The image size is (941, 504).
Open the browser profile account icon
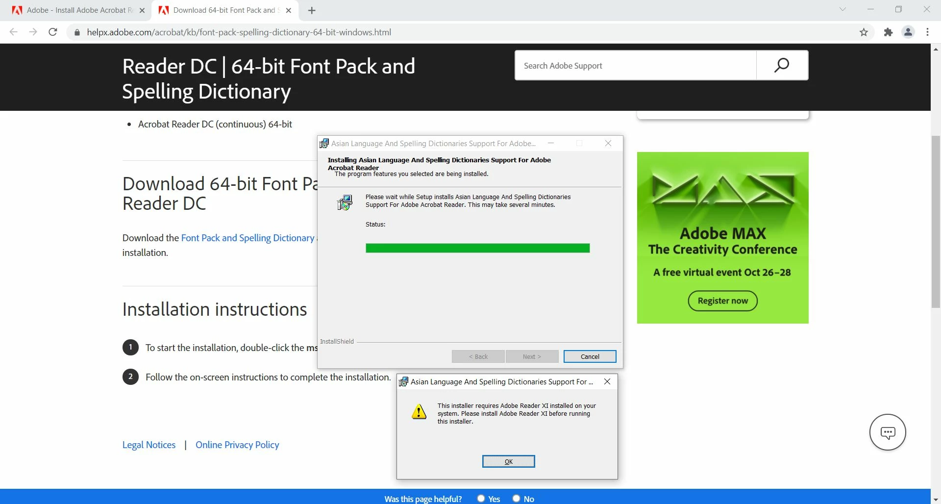click(908, 32)
